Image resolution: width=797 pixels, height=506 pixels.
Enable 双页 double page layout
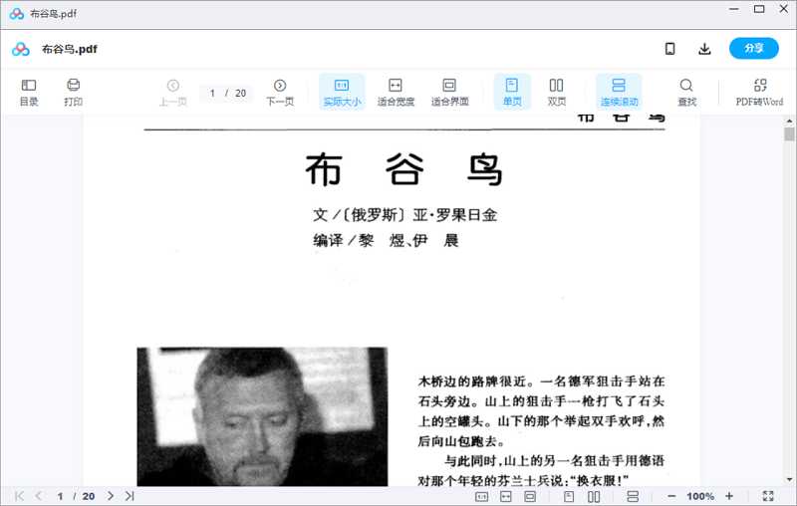(x=557, y=92)
